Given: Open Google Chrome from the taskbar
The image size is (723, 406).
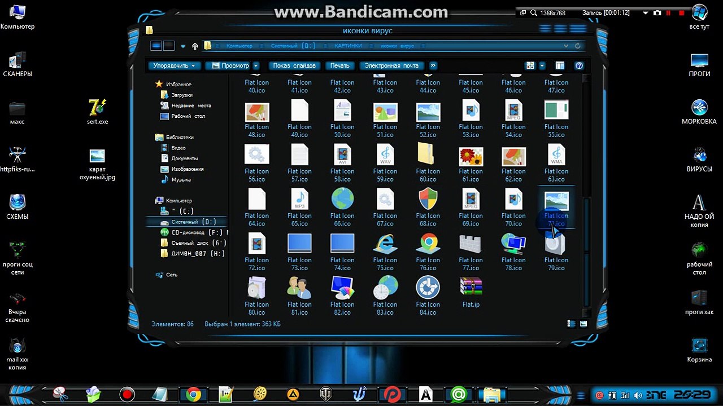Looking at the screenshot, I should 193,394.
